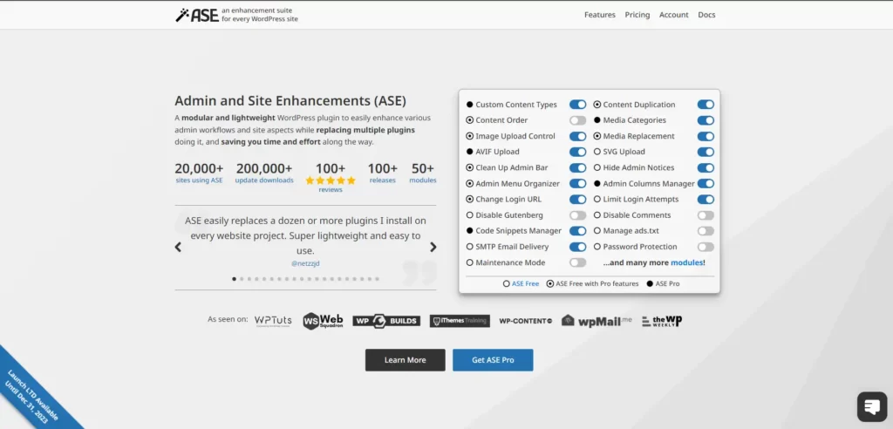This screenshot has height=429, width=893.
Task: Click the 'Admin and Site Enhancements (ASE)' heading
Action: 290,101
